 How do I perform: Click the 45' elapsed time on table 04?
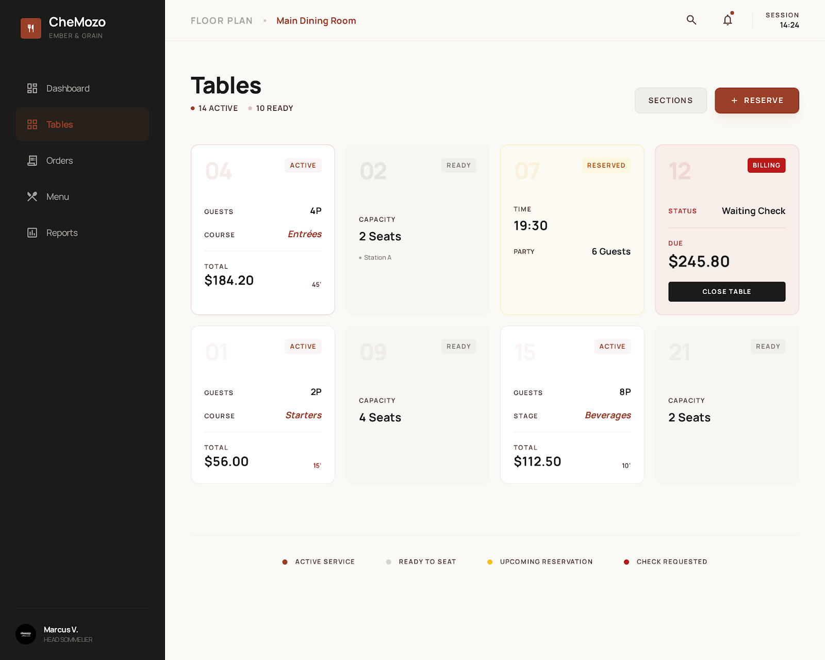[x=317, y=285]
